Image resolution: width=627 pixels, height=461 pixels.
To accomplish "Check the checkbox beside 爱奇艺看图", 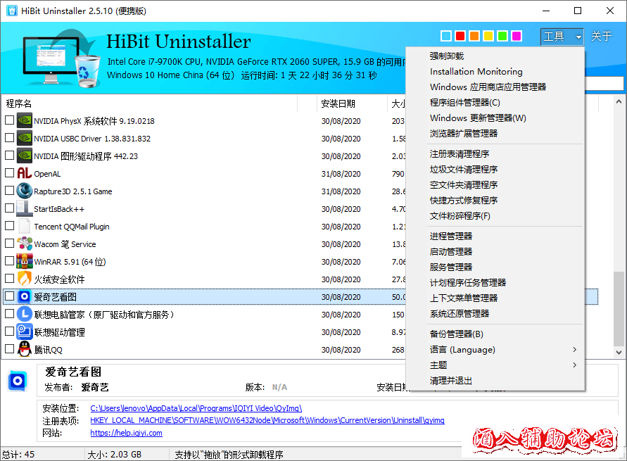I will click(x=10, y=296).
